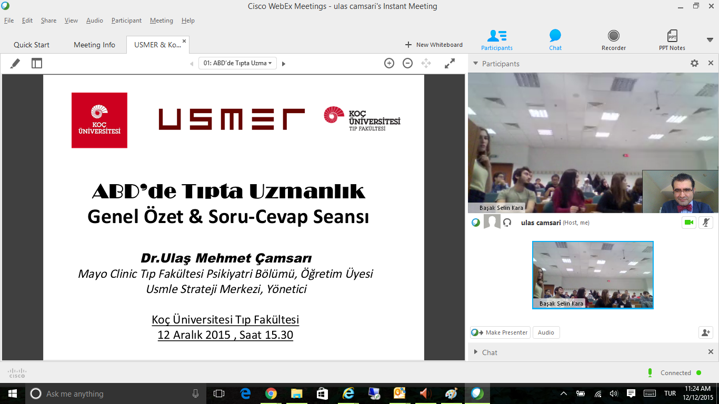Open Participants panel settings gear

pos(694,63)
